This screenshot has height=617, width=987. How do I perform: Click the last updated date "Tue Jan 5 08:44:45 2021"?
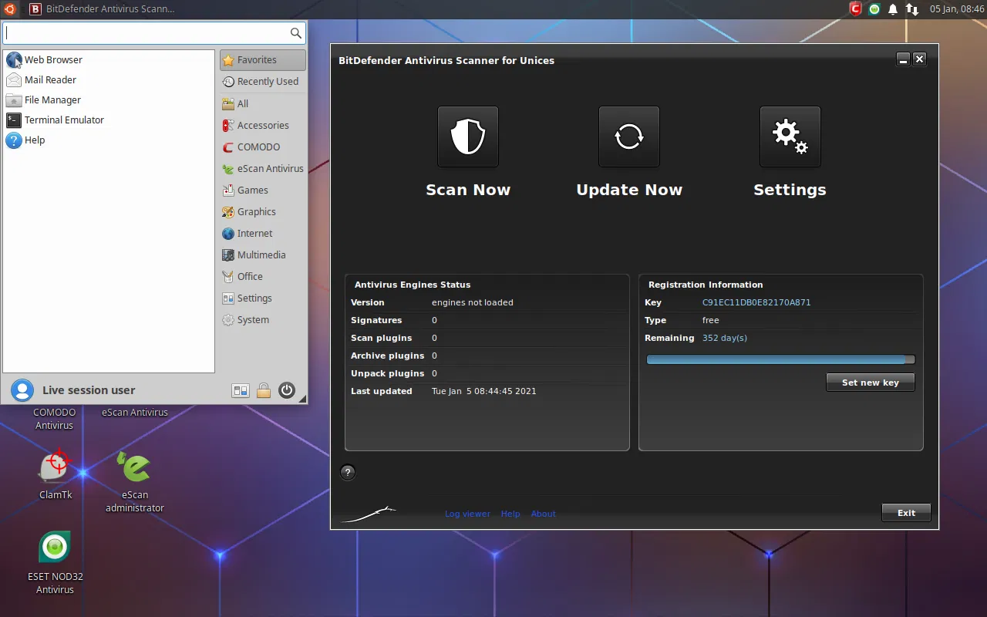click(x=484, y=391)
